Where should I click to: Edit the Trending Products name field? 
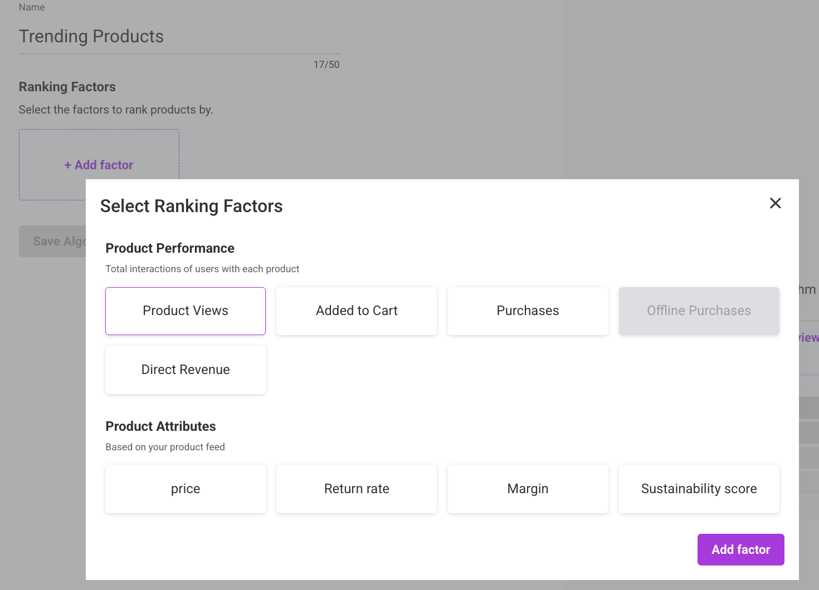[x=179, y=37]
